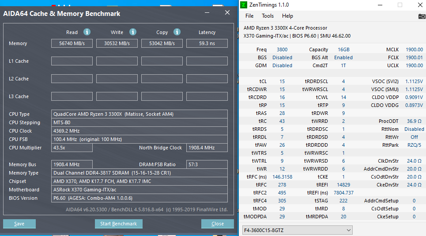Click Start Benchmark in AIDA64
This screenshot has width=426, height=236.
(118, 224)
